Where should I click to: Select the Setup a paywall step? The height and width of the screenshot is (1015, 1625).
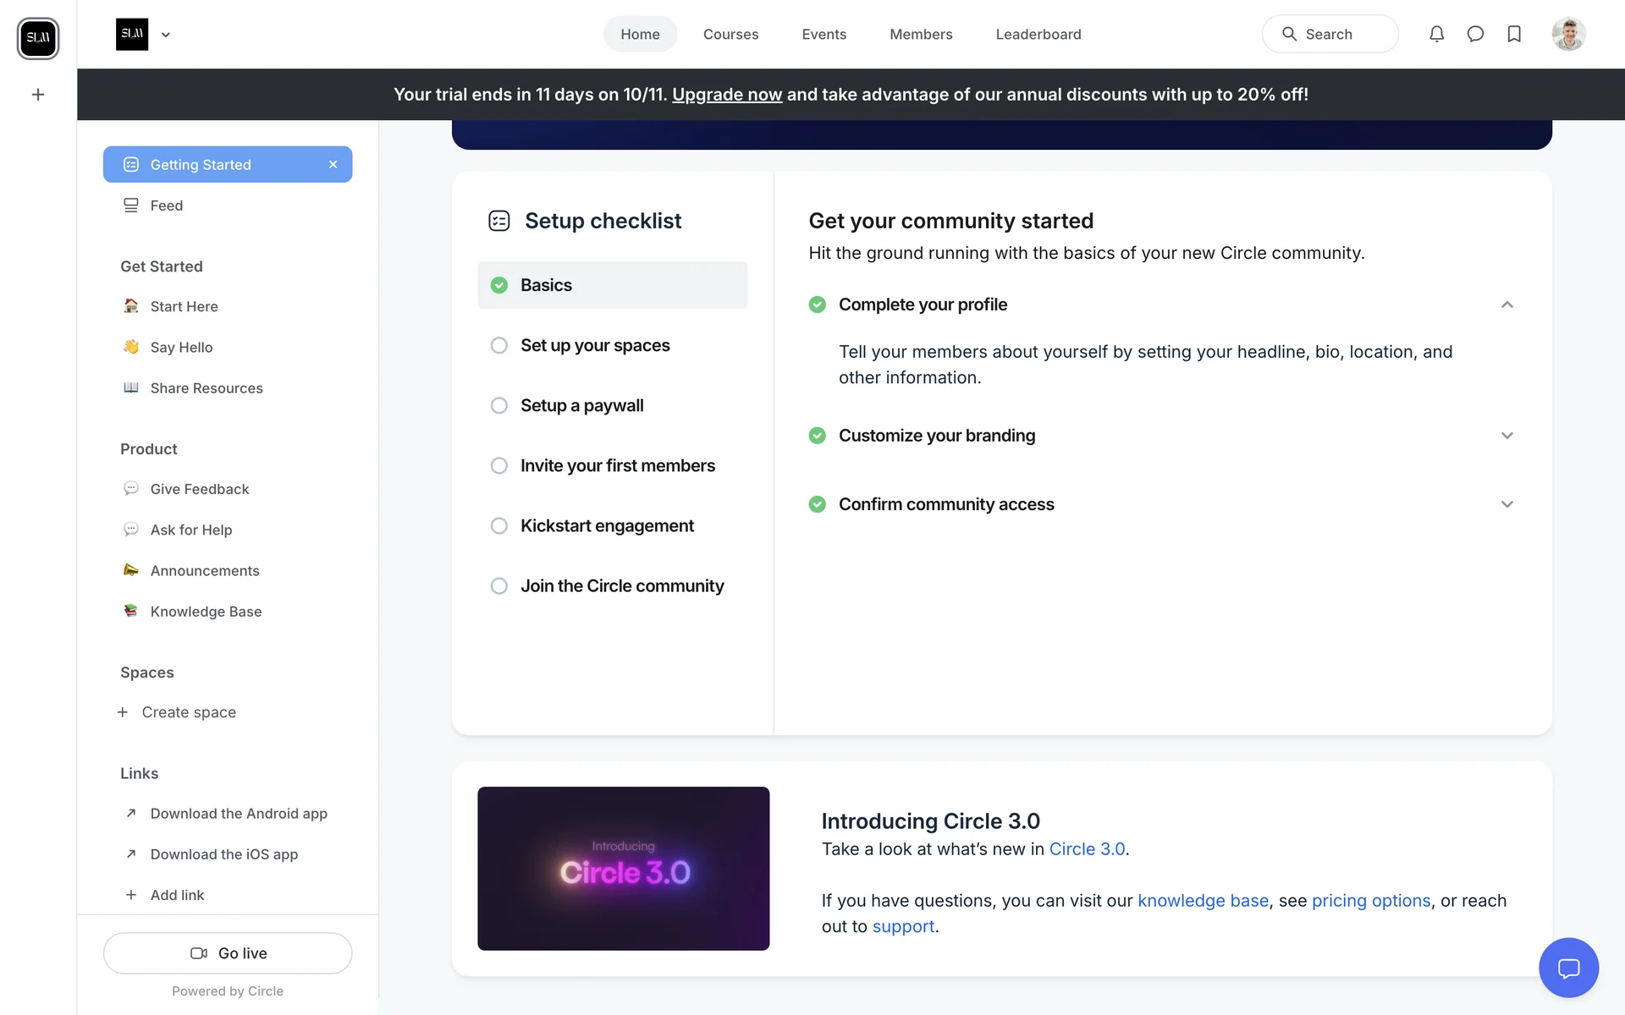(x=582, y=405)
